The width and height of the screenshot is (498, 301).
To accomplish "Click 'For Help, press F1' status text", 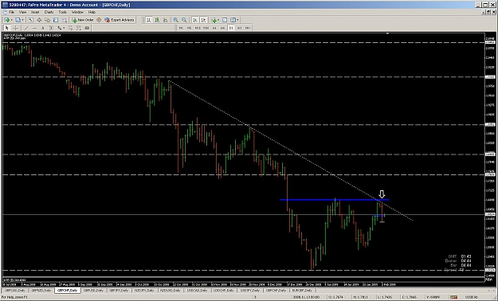I will pyautogui.click(x=15, y=297).
